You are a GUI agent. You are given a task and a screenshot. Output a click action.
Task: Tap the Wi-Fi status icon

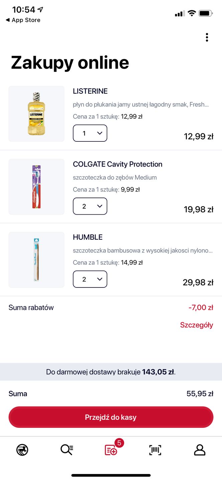click(x=191, y=13)
